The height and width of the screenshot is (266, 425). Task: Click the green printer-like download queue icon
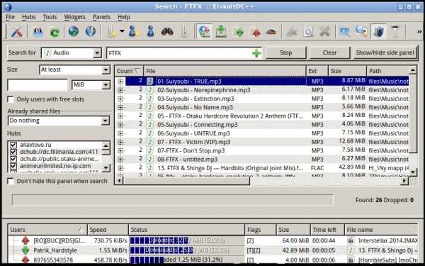(x=221, y=31)
